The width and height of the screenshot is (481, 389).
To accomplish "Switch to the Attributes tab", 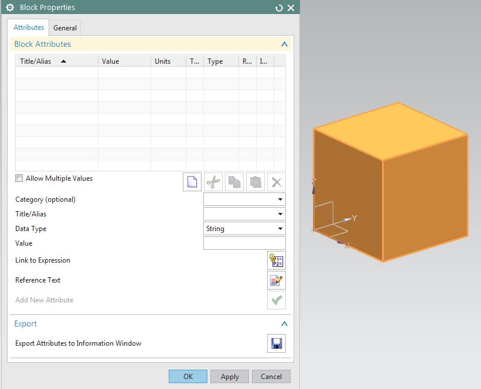I will pos(29,27).
